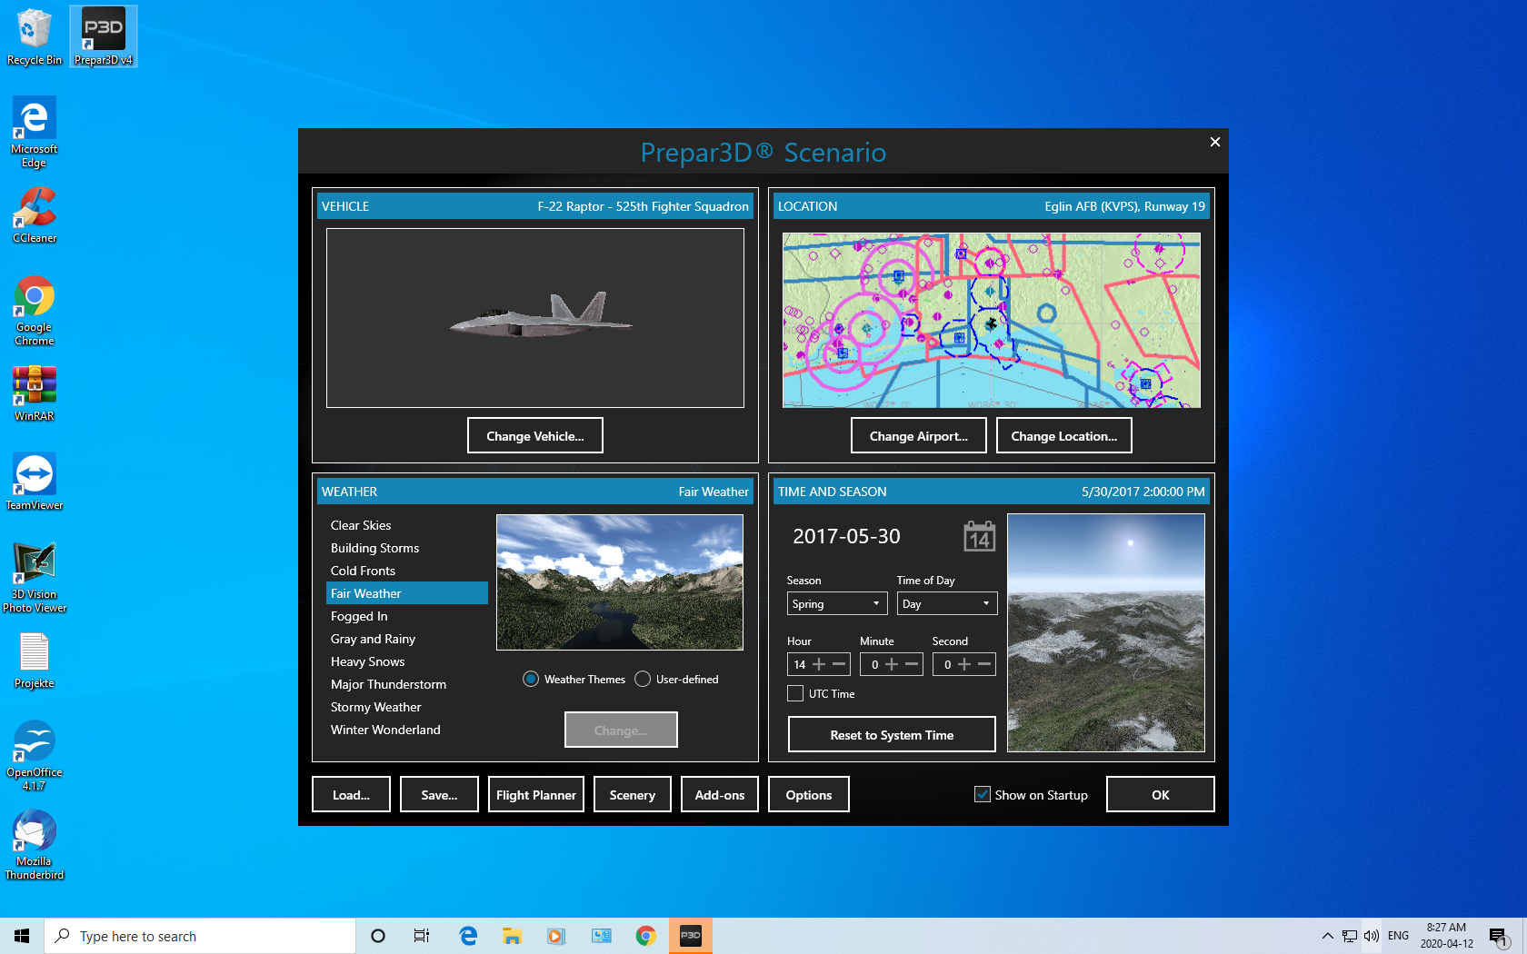Select Winter Wonderland weather theme

[x=407, y=730]
